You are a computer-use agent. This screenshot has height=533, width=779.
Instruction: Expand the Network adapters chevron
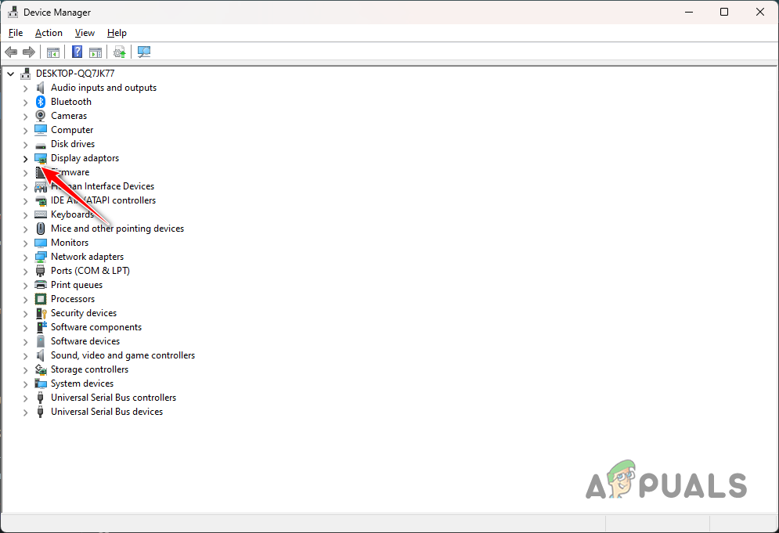(x=25, y=257)
